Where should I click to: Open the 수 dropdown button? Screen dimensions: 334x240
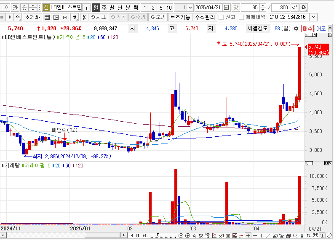18,17
